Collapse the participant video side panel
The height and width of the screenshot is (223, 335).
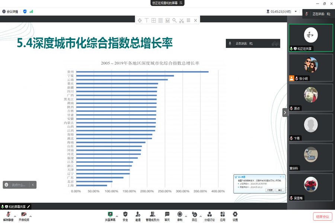[x=285, y=112]
